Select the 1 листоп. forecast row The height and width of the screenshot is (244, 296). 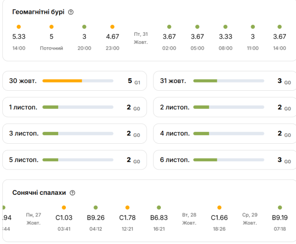point(75,107)
